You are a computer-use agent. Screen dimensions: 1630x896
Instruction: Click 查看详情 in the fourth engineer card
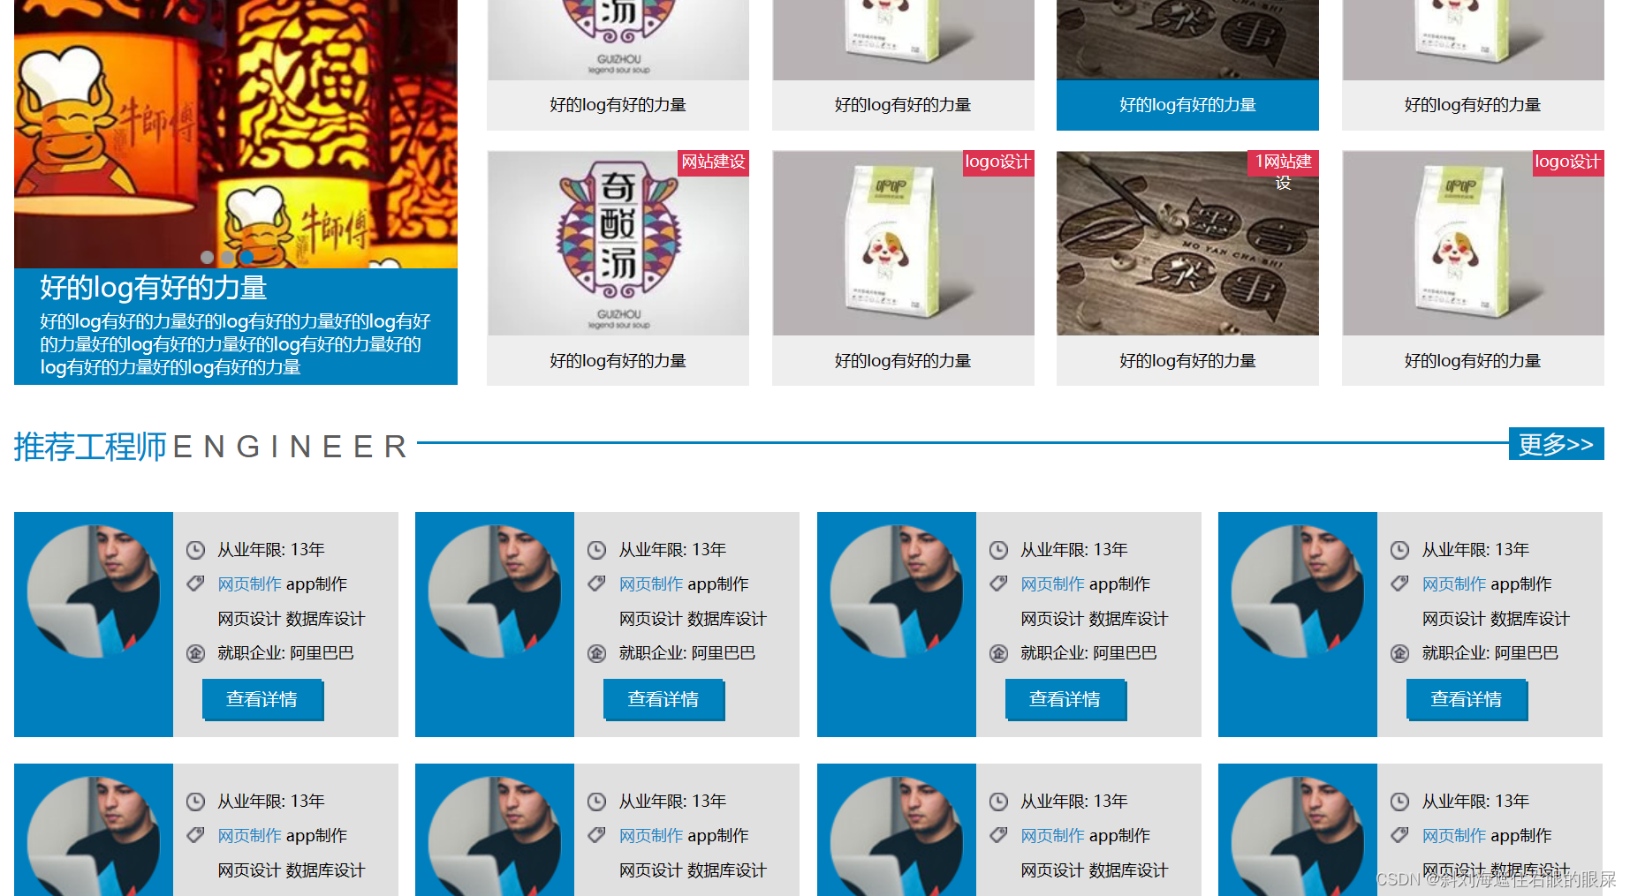point(1467,699)
